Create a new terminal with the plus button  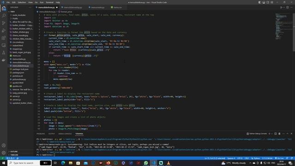coord(269,134)
